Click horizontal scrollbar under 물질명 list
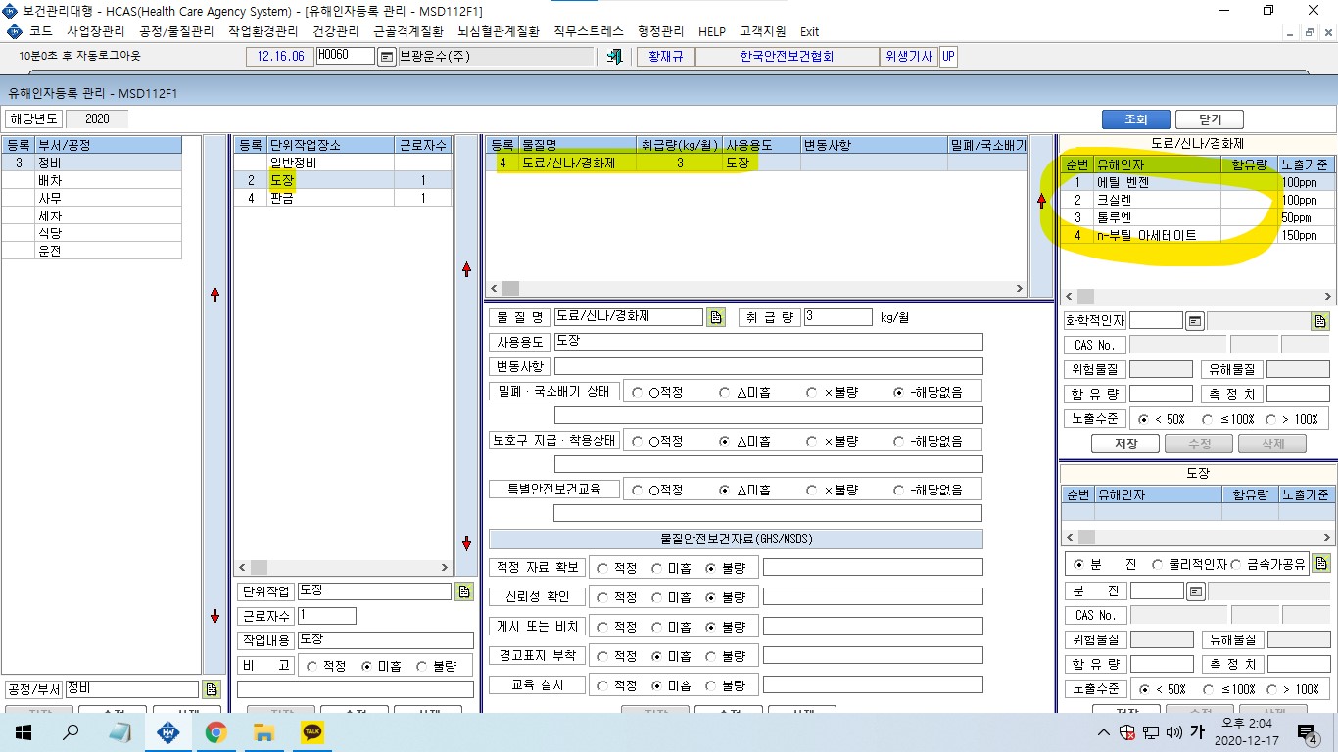 tap(756, 288)
